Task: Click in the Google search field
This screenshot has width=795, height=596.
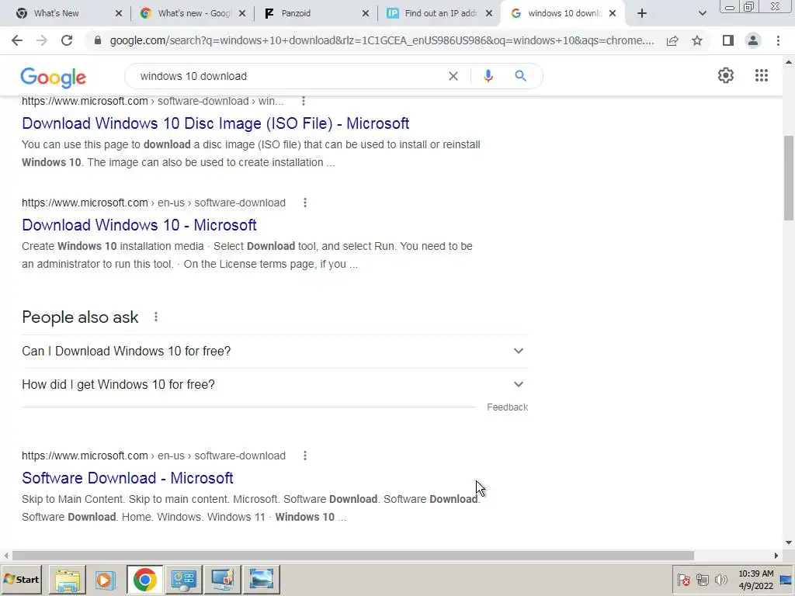Action: point(289,76)
